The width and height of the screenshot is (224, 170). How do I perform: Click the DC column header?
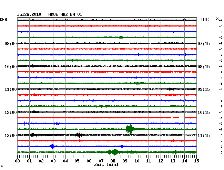tap(217, 19)
